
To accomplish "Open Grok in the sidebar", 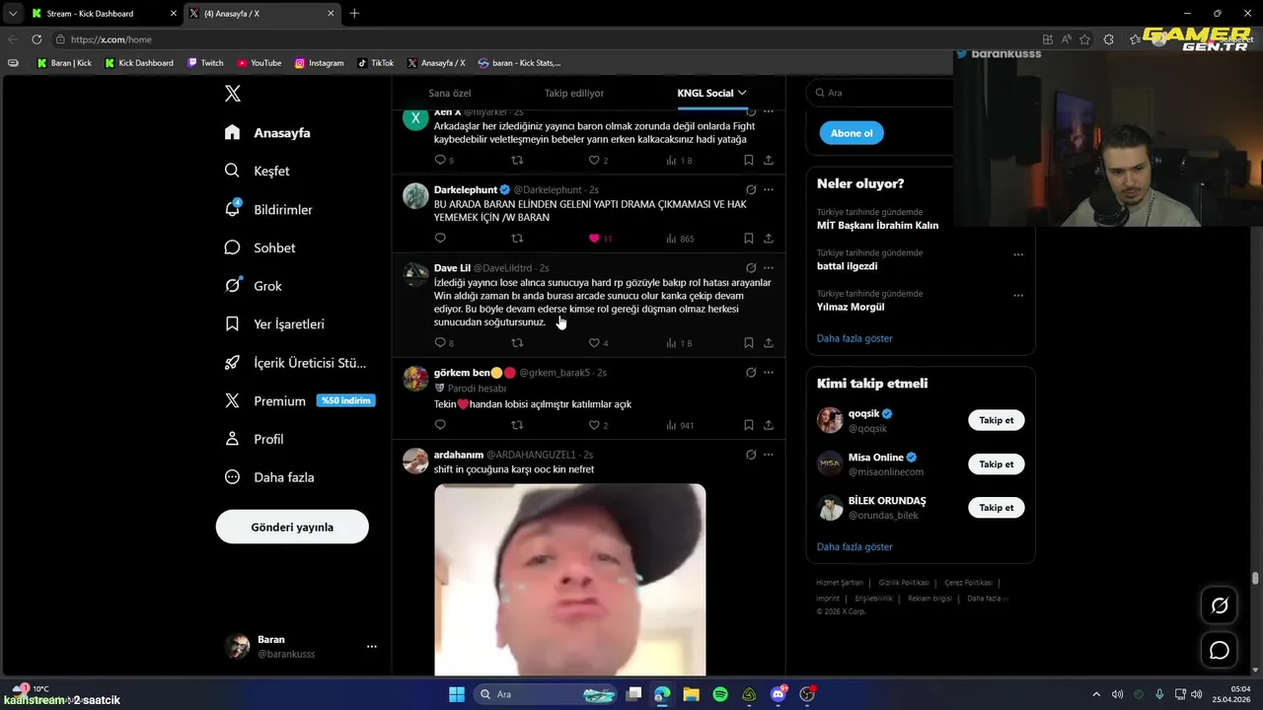I will pos(254,286).
